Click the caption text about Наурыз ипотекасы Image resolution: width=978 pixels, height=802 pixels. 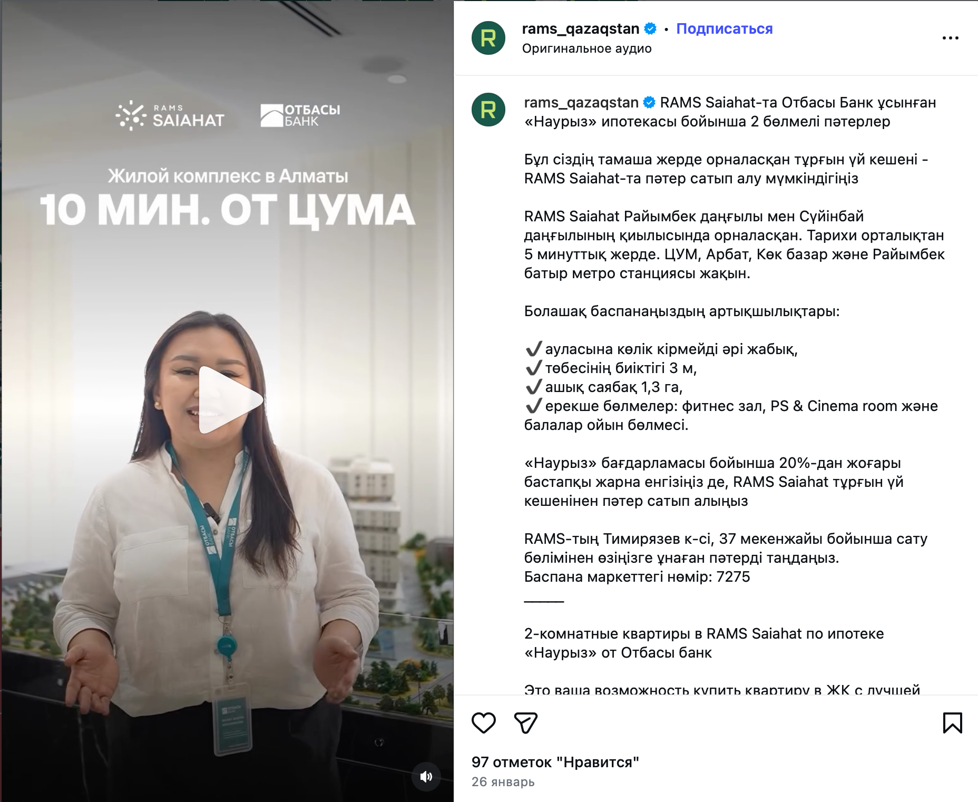tap(730, 112)
